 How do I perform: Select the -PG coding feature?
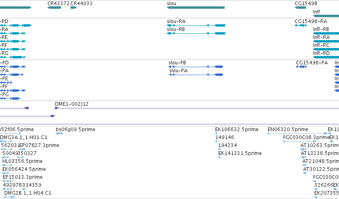click(x=10, y=99)
